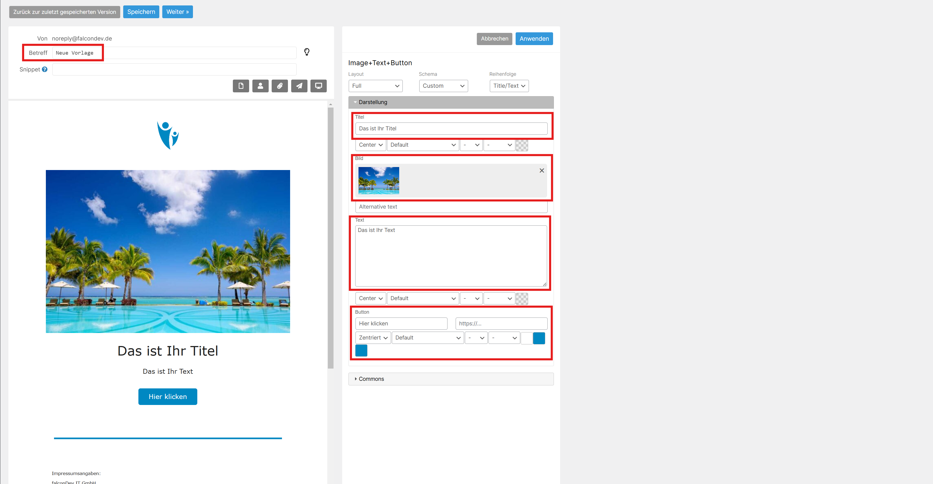Click the paper plane send icon
The height and width of the screenshot is (484, 933).
pos(299,86)
